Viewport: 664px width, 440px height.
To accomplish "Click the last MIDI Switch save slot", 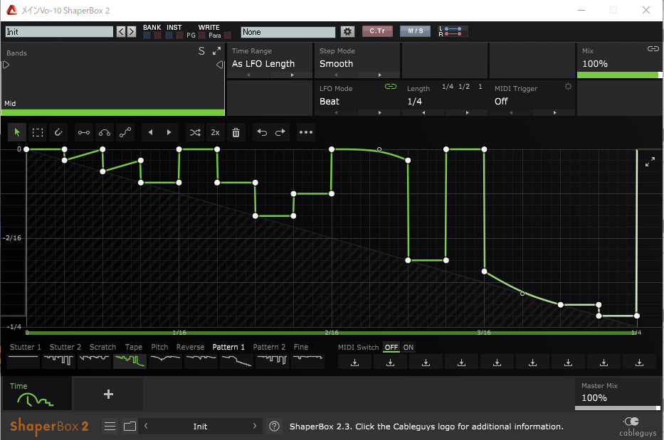I will pyautogui.click(x=639, y=362).
